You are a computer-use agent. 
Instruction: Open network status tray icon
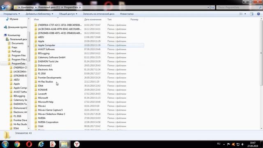click(x=238, y=144)
